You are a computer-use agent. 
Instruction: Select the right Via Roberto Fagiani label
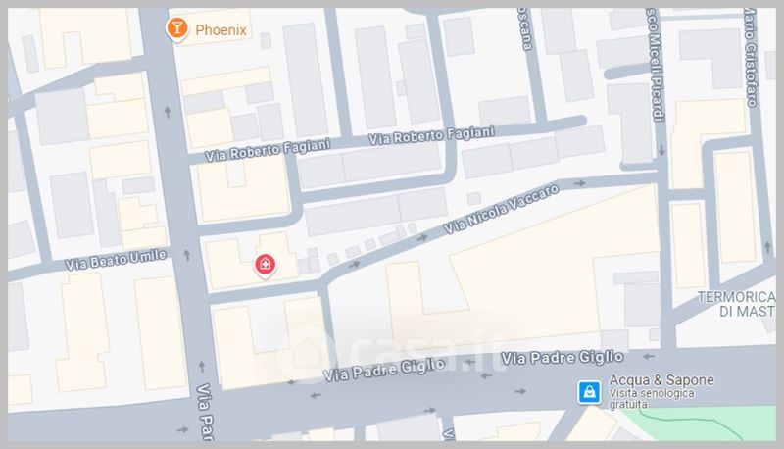tap(431, 135)
